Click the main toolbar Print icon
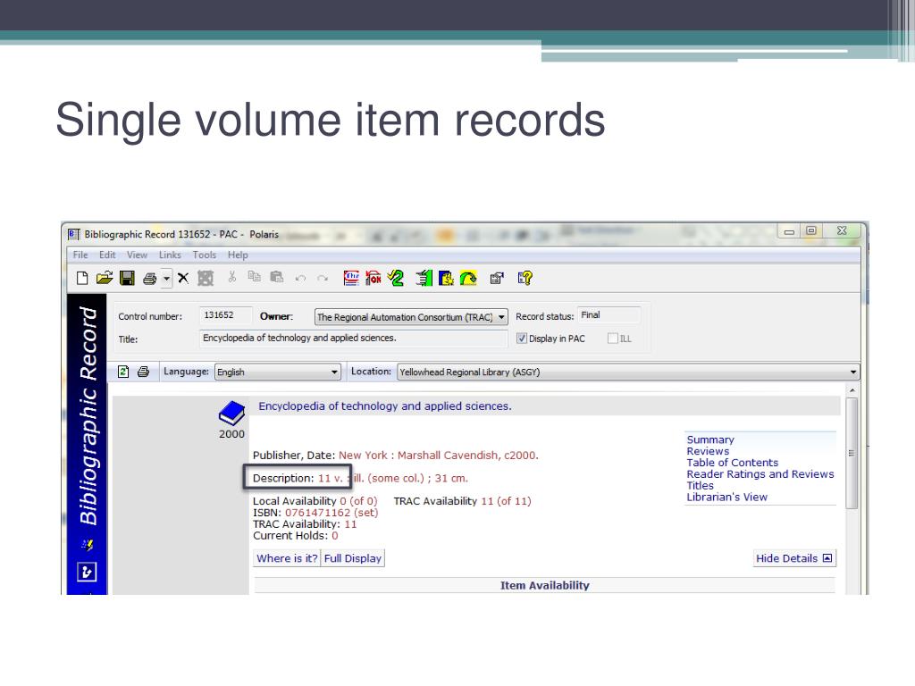The width and height of the screenshot is (915, 686). pos(150,279)
